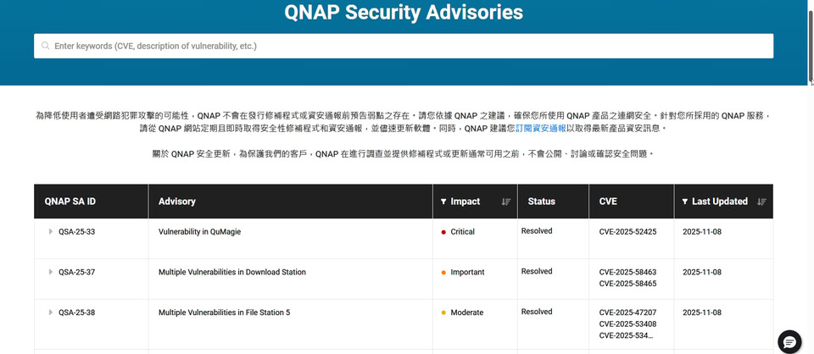The height and width of the screenshot is (354, 814).
Task: Click the Last Updated sort icon
Action: (x=761, y=202)
